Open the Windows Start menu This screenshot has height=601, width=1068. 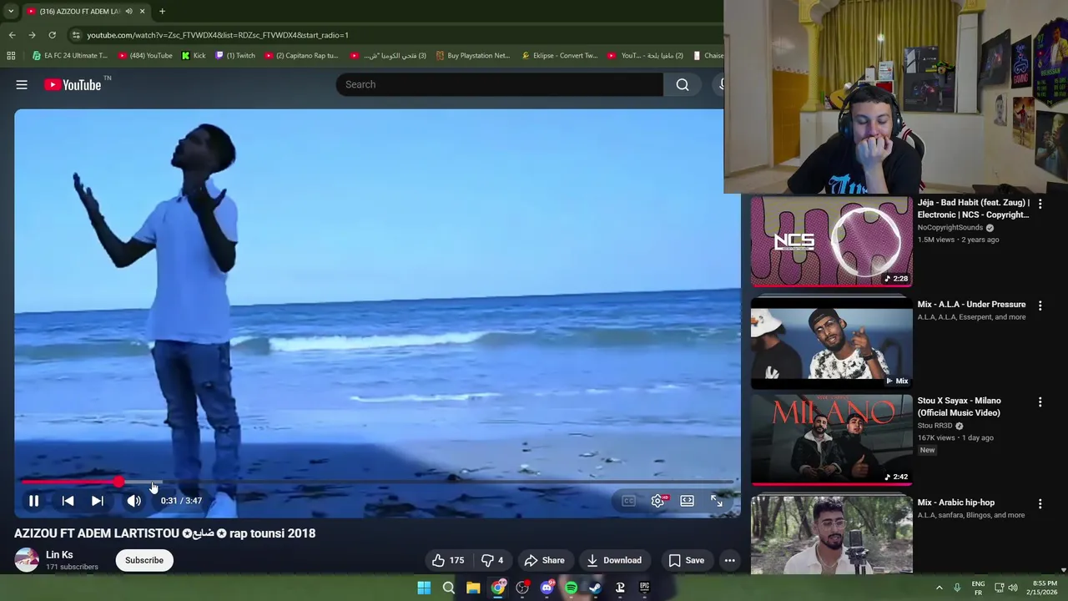[424, 588]
